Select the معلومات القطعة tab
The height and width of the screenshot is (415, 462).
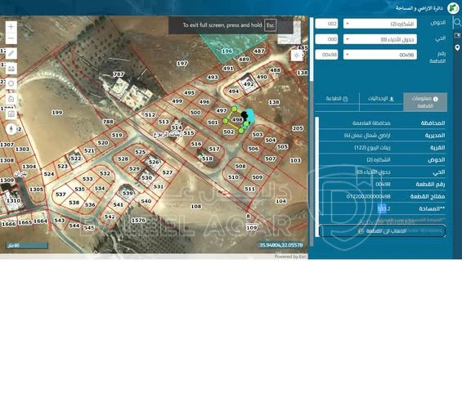425,102
